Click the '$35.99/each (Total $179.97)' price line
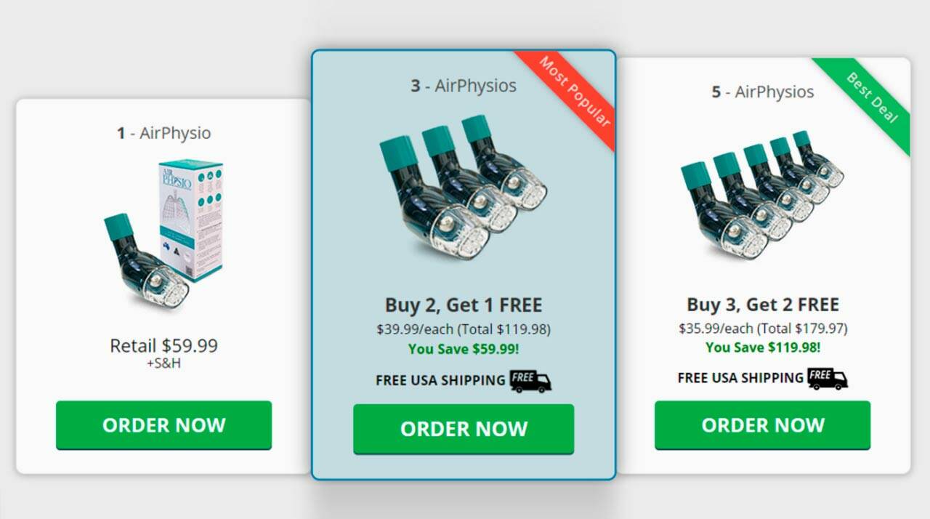930x519 pixels. [763, 329]
